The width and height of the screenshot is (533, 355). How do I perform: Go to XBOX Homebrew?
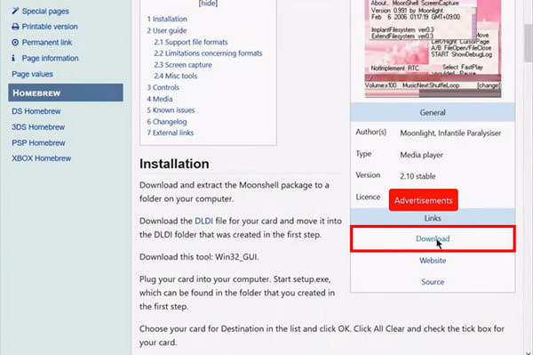click(x=42, y=158)
